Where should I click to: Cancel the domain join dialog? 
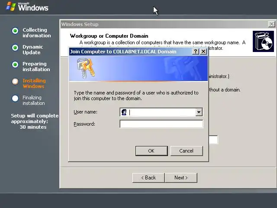click(187, 151)
